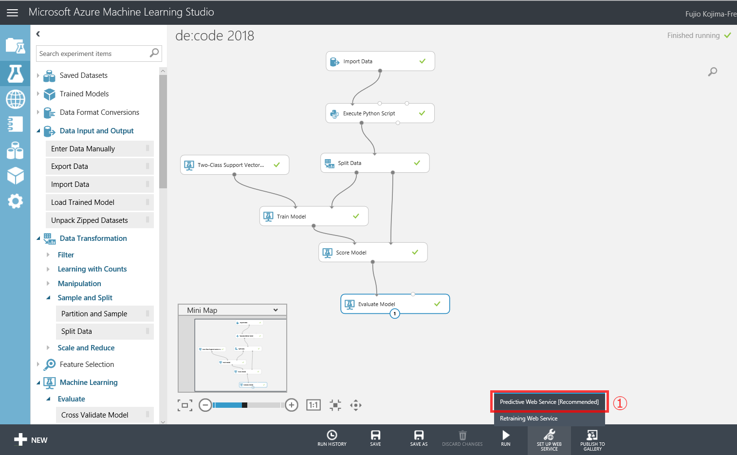Expand the Saved Datasets category

pos(38,75)
